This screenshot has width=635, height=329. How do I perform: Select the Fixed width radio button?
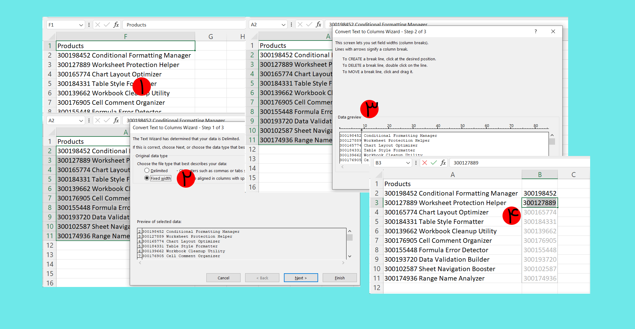tap(147, 178)
